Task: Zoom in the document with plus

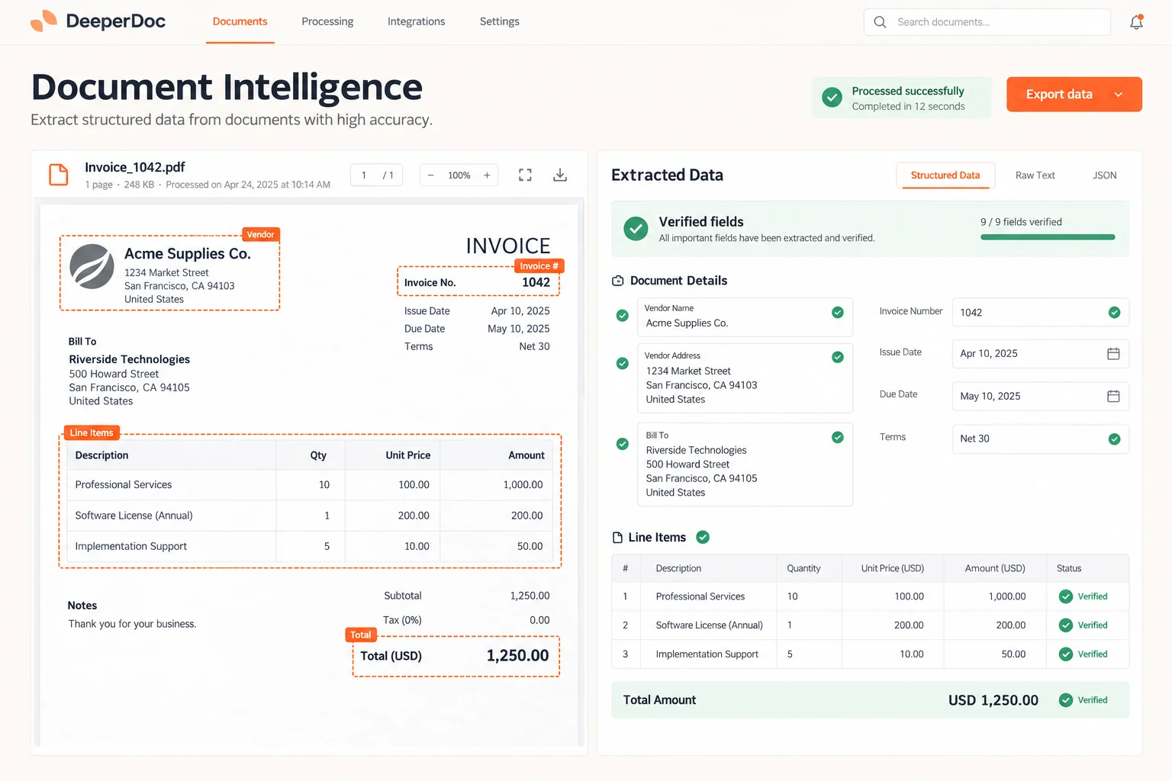Action: click(x=487, y=175)
